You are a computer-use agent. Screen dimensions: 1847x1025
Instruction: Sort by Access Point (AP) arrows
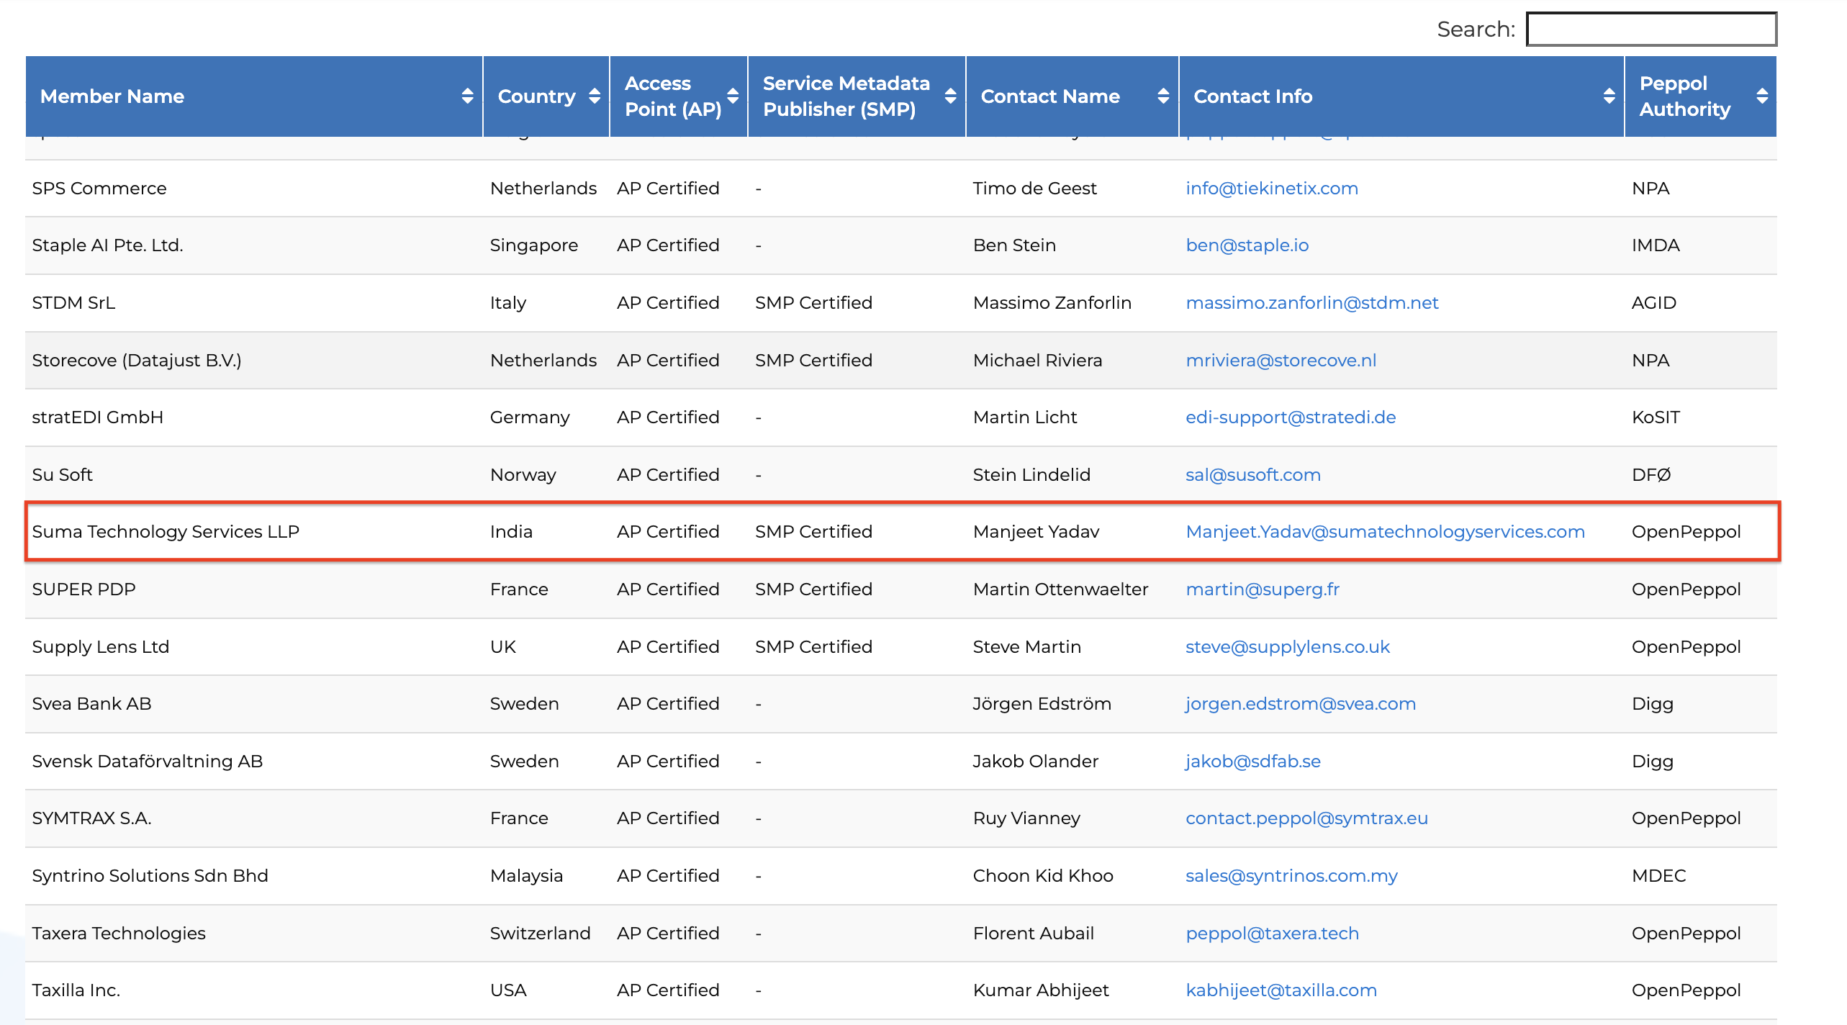tap(733, 96)
